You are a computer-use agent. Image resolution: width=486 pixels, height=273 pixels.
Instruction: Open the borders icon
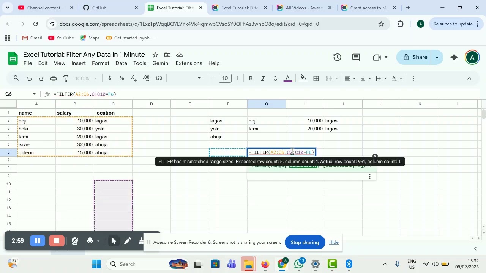[316, 78]
